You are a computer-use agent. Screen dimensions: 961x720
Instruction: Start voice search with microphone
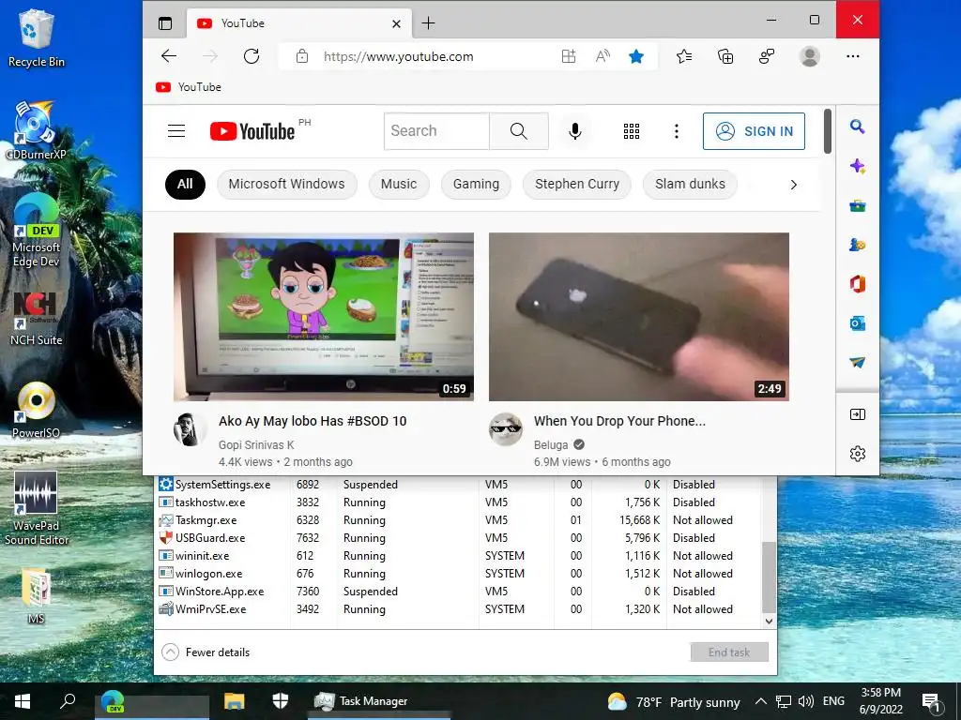[x=575, y=131]
